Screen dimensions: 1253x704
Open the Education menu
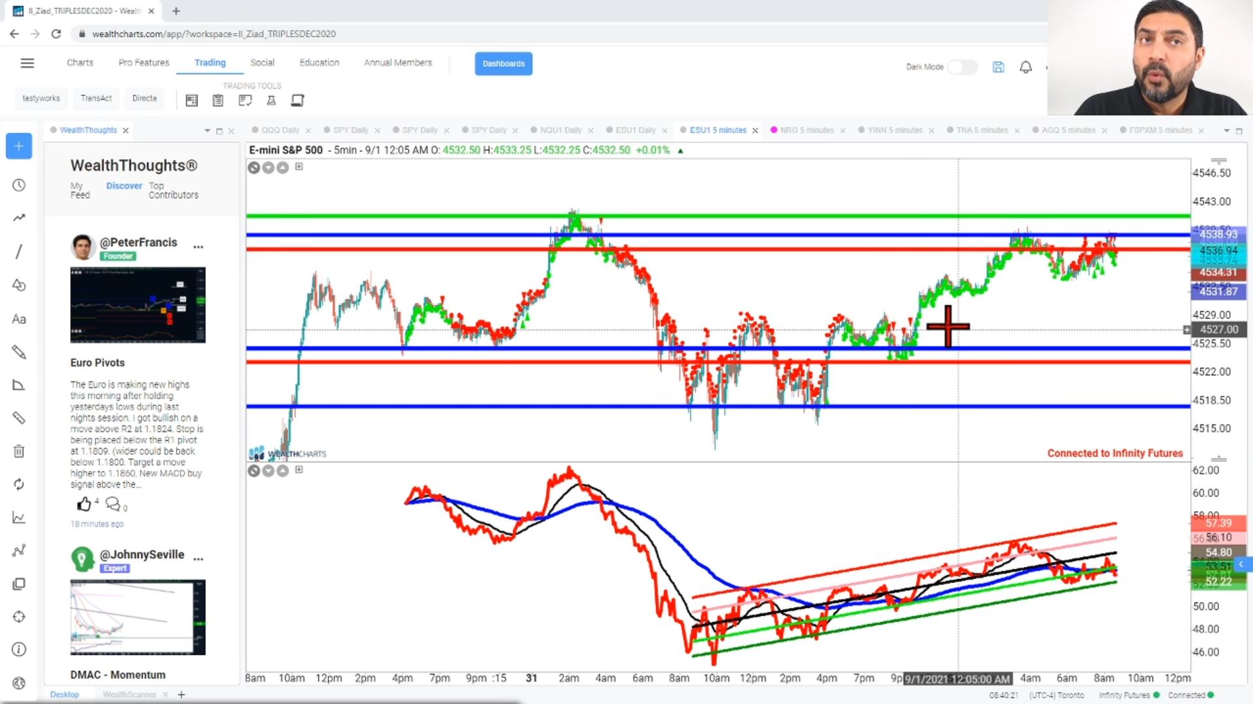click(319, 63)
